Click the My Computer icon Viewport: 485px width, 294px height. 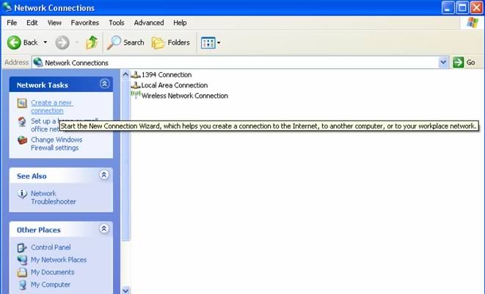(22, 284)
